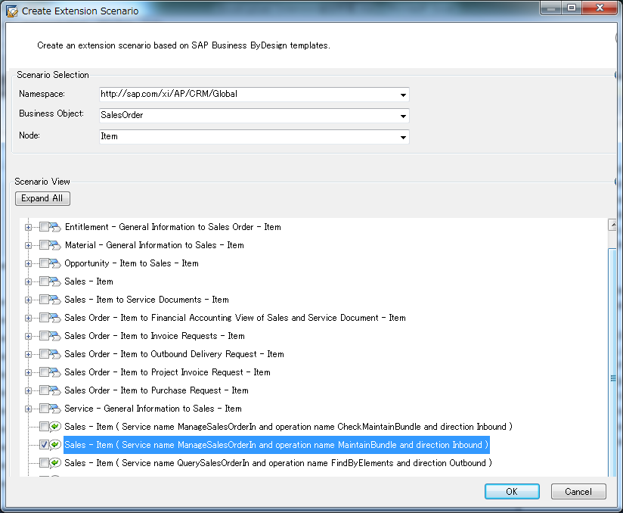
Task: Uncheck the MaintainBundle Inbound checkbox
Action: (x=44, y=445)
